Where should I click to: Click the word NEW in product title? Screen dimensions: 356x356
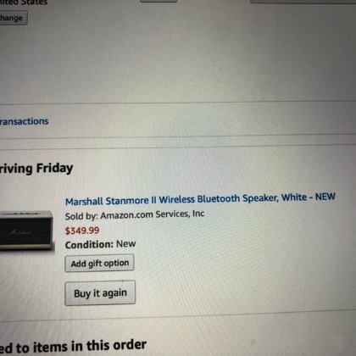tap(325, 197)
